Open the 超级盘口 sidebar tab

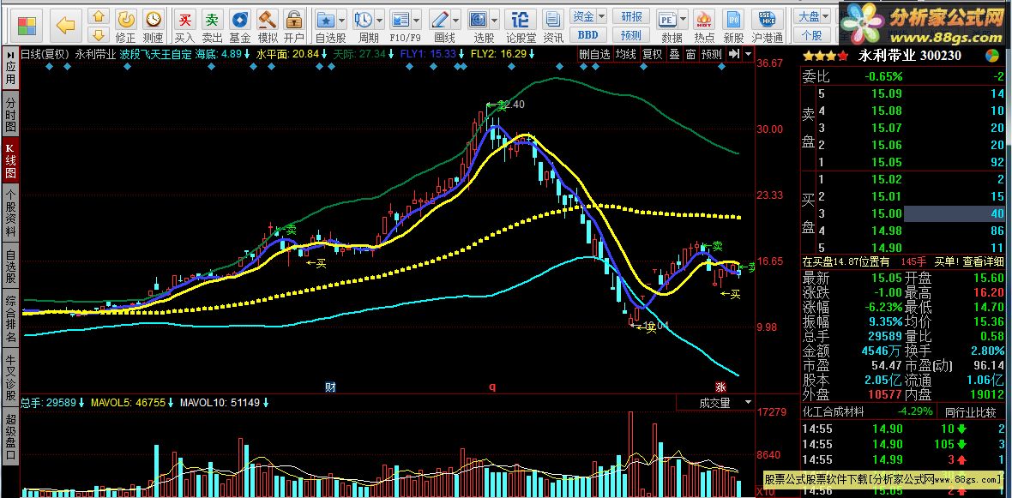pos(10,435)
